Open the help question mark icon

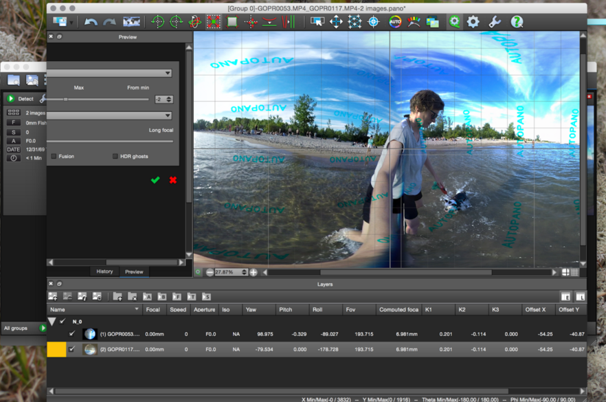pyautogui.click(x=517, y=22)
